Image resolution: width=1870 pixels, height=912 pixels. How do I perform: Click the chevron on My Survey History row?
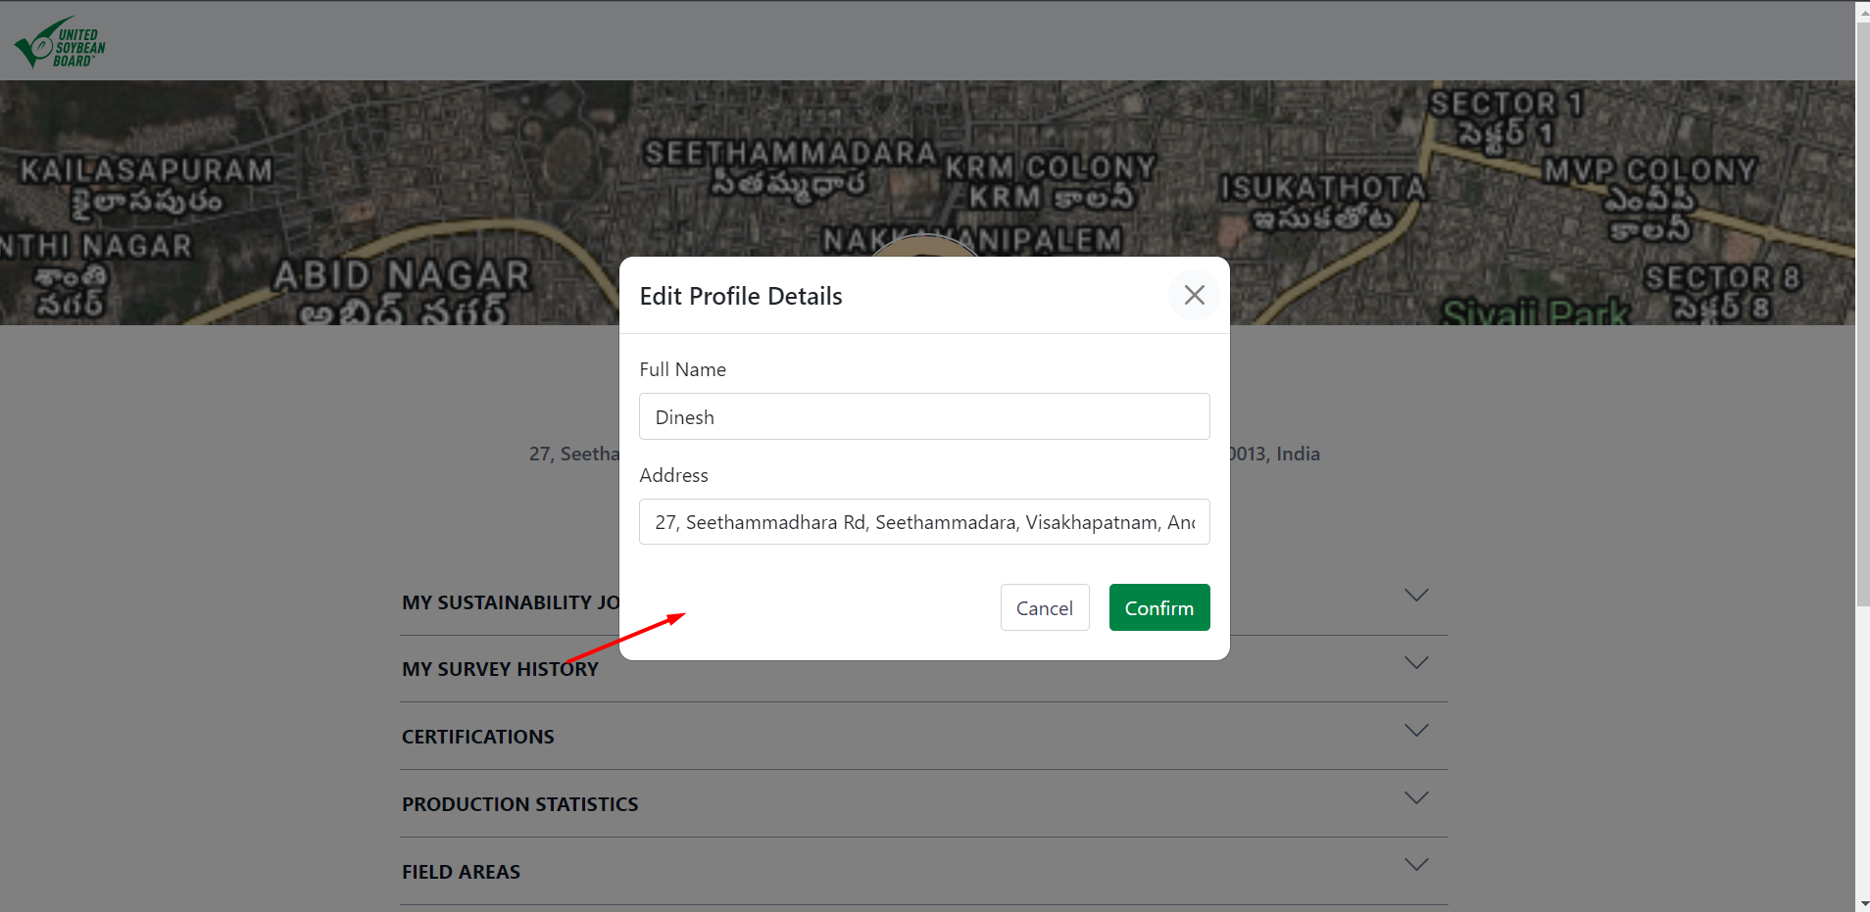point(1415,663)
